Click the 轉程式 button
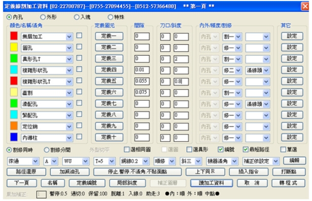 [288, 183]
